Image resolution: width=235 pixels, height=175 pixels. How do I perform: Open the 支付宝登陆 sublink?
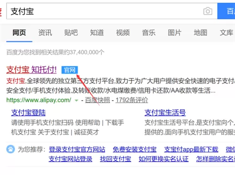tap(28, 112)
